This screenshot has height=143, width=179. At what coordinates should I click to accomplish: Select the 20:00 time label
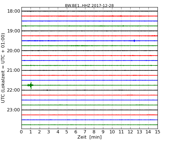13,51
